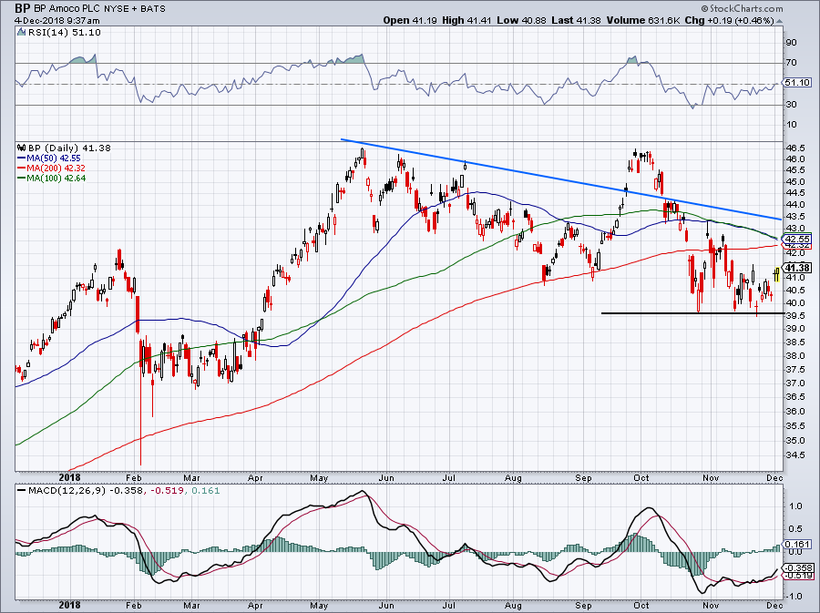
Task: Click the black horizontal support line near 39.5
Action: [693, 313]
